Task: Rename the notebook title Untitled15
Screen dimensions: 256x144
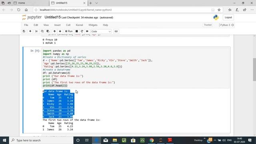Action: [x=52, y=17]
